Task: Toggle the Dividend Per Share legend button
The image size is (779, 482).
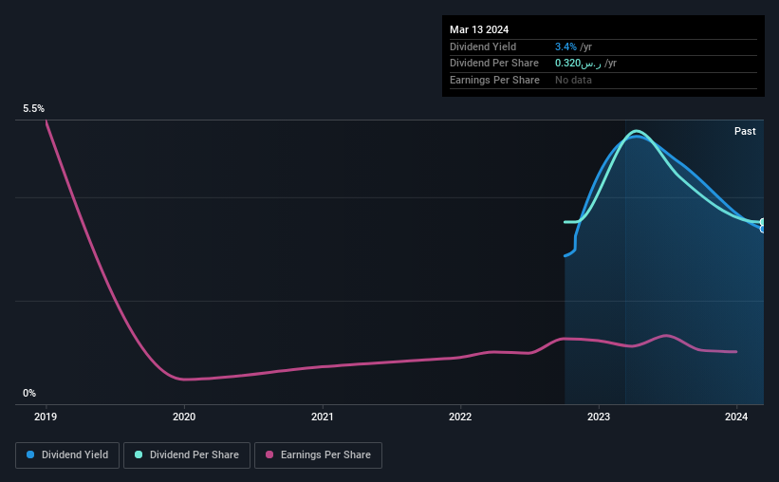Action: point(187,454)
